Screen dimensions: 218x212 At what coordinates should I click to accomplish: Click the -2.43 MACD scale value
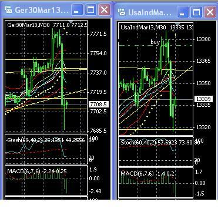pyautogui.click(x=96, y=191)
